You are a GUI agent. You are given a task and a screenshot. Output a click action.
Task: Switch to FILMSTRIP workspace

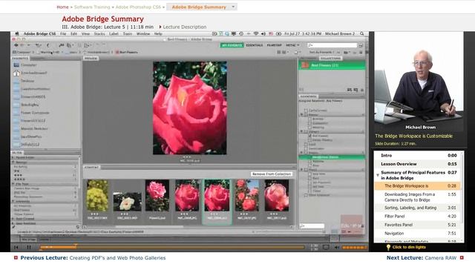pos(274,45)
